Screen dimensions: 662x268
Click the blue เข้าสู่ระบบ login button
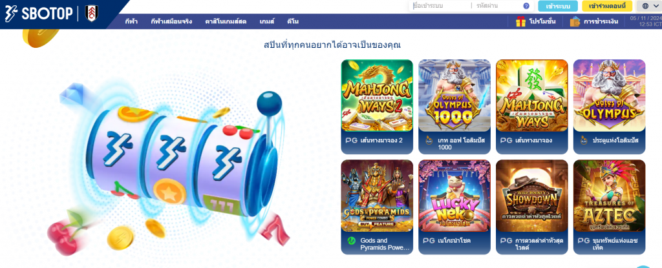558,6
